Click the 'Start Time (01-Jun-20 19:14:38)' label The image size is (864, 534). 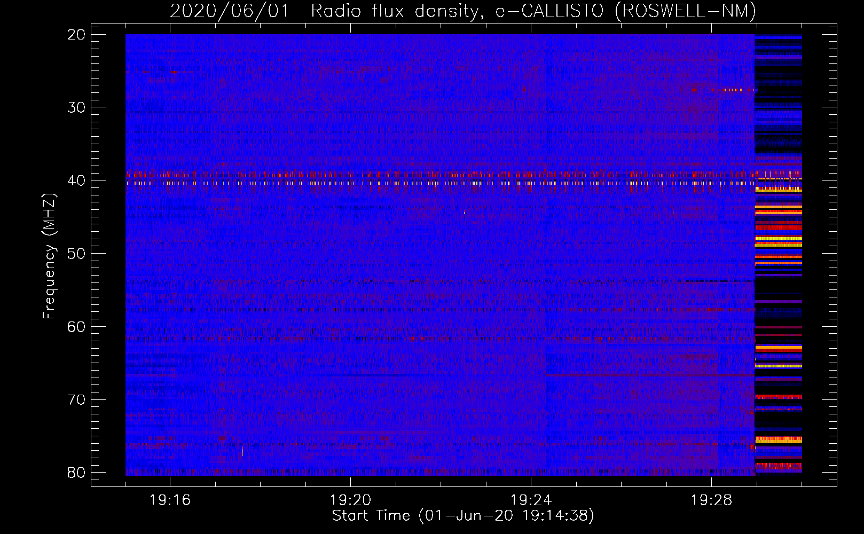pyautogui.click(x=463, y=516)
